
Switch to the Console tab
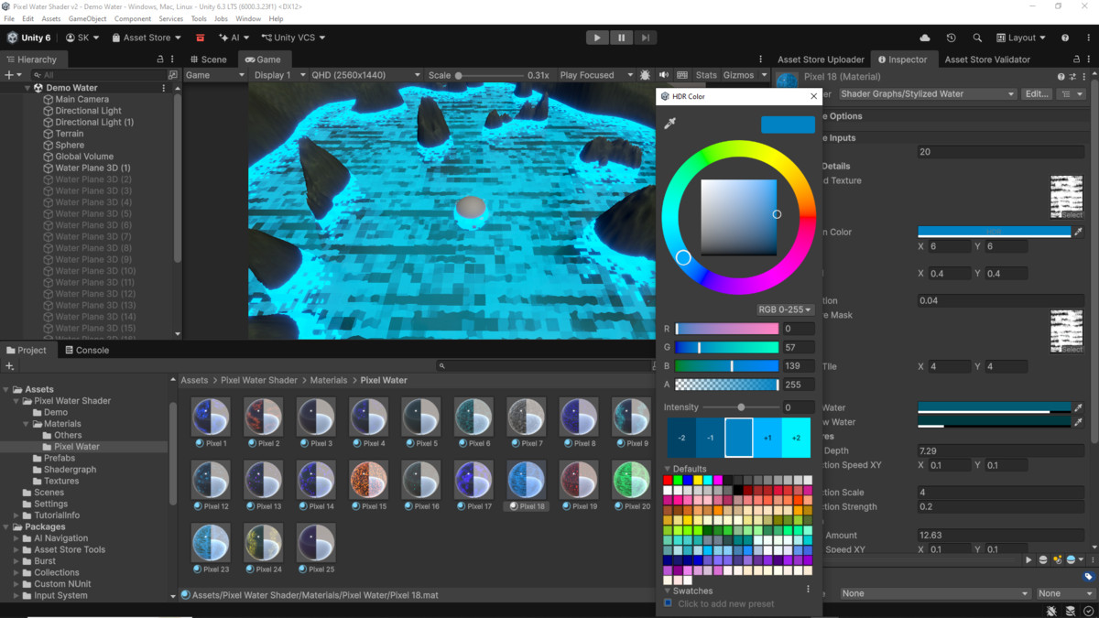(x=87, y=350)
